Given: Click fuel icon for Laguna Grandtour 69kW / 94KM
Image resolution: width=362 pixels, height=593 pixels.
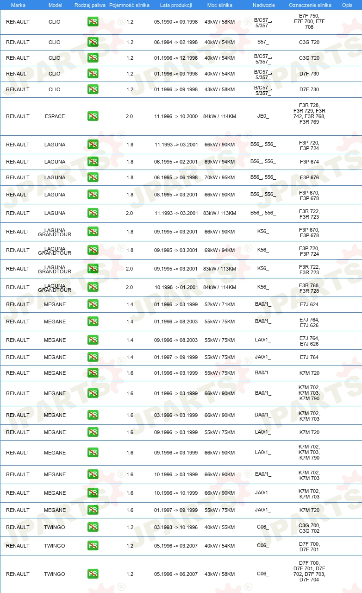Looking at the screenshot, I should (x=93, y=250).
